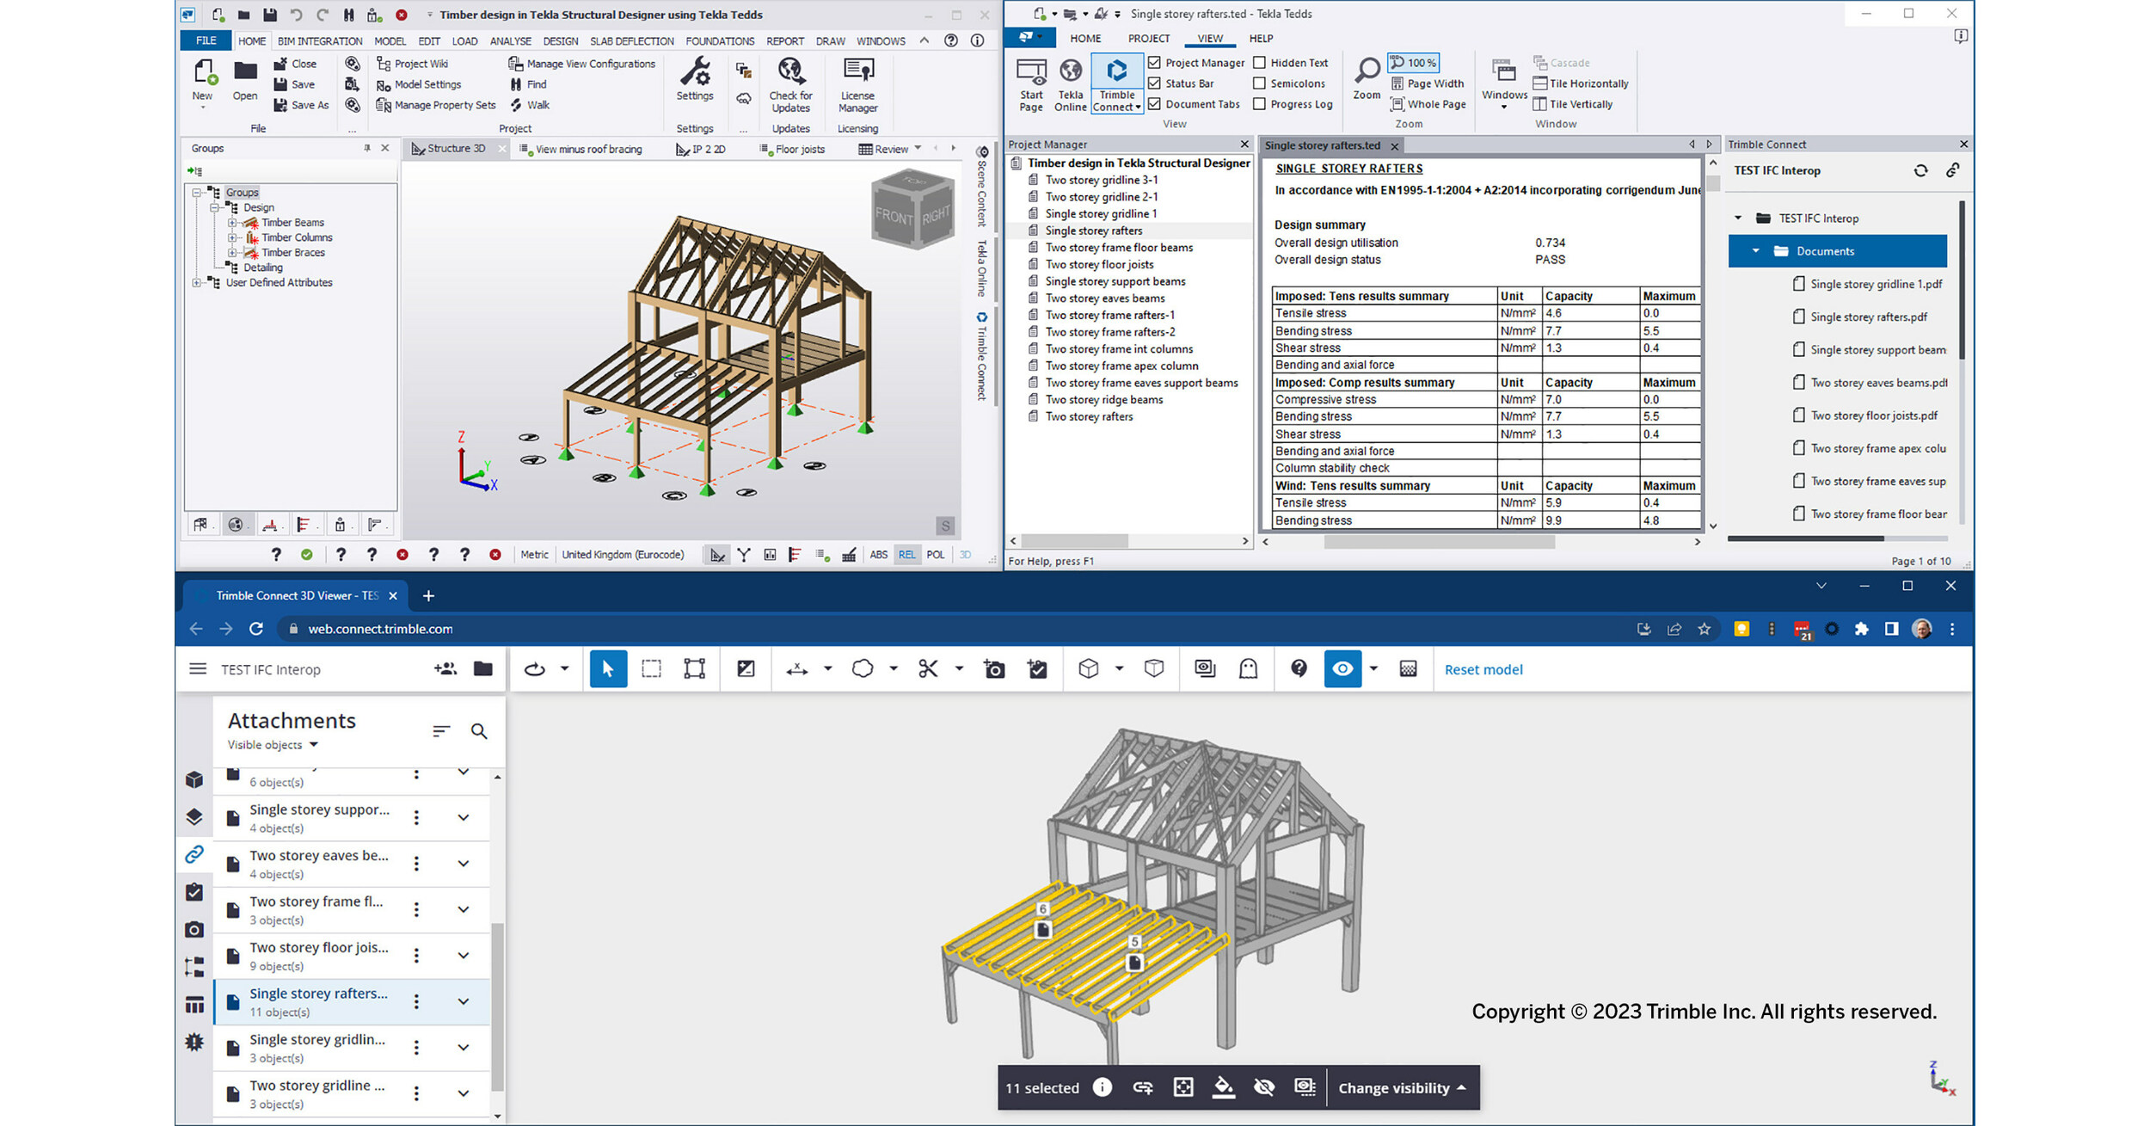Click the REL button in the status bar

907,555
